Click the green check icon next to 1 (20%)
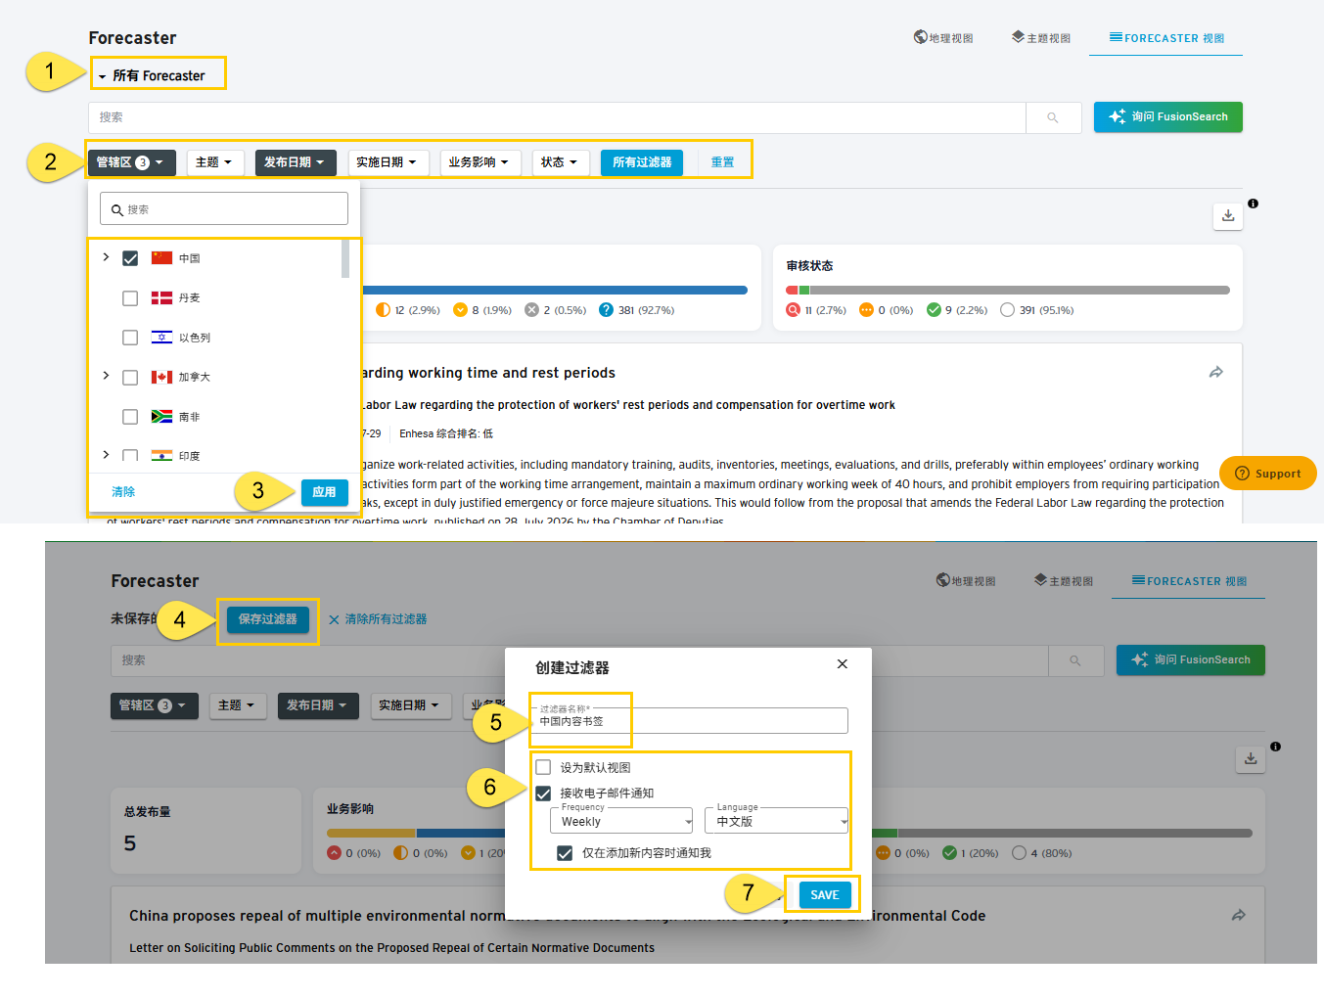The width and height of the screenshot is (1324, 998). 949,853
